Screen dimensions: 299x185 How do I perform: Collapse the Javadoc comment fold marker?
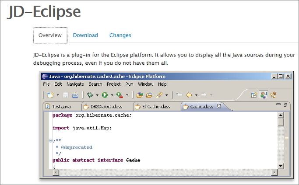(x=50, y=141)
